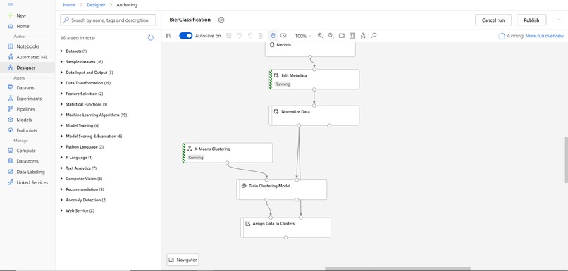This screenshot has width=568, height=271.
Task: Open BierClassification pipeline settings gear
Action: click(221, 20)
